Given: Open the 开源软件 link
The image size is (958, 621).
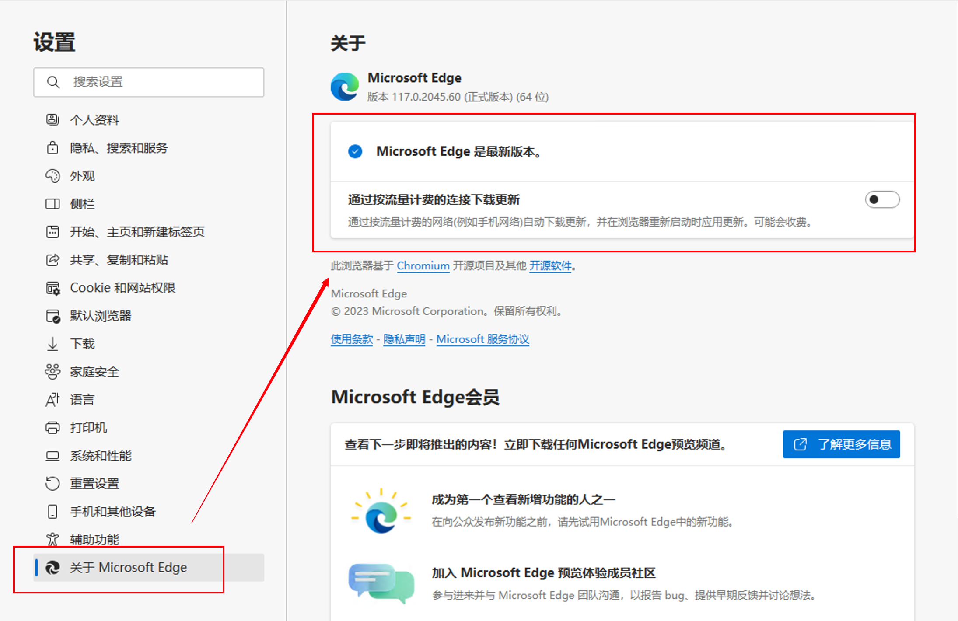Looking at the screenshot, I should (550, 266).
